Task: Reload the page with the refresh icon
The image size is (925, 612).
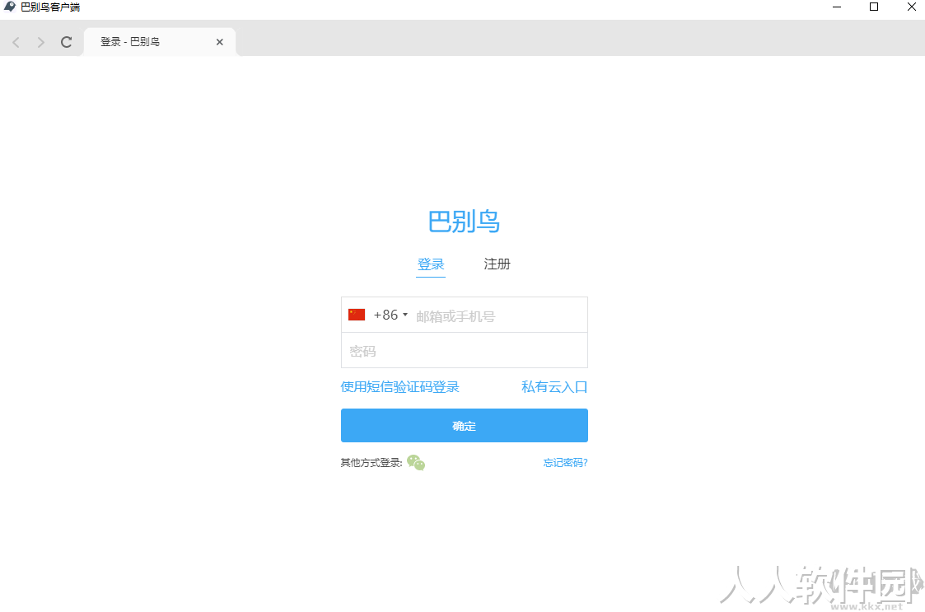Action: [66, 42]
